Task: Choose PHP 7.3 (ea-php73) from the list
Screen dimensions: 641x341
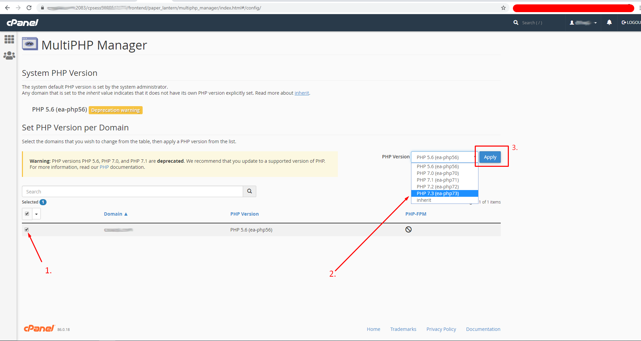Action: tap(444, 193)
